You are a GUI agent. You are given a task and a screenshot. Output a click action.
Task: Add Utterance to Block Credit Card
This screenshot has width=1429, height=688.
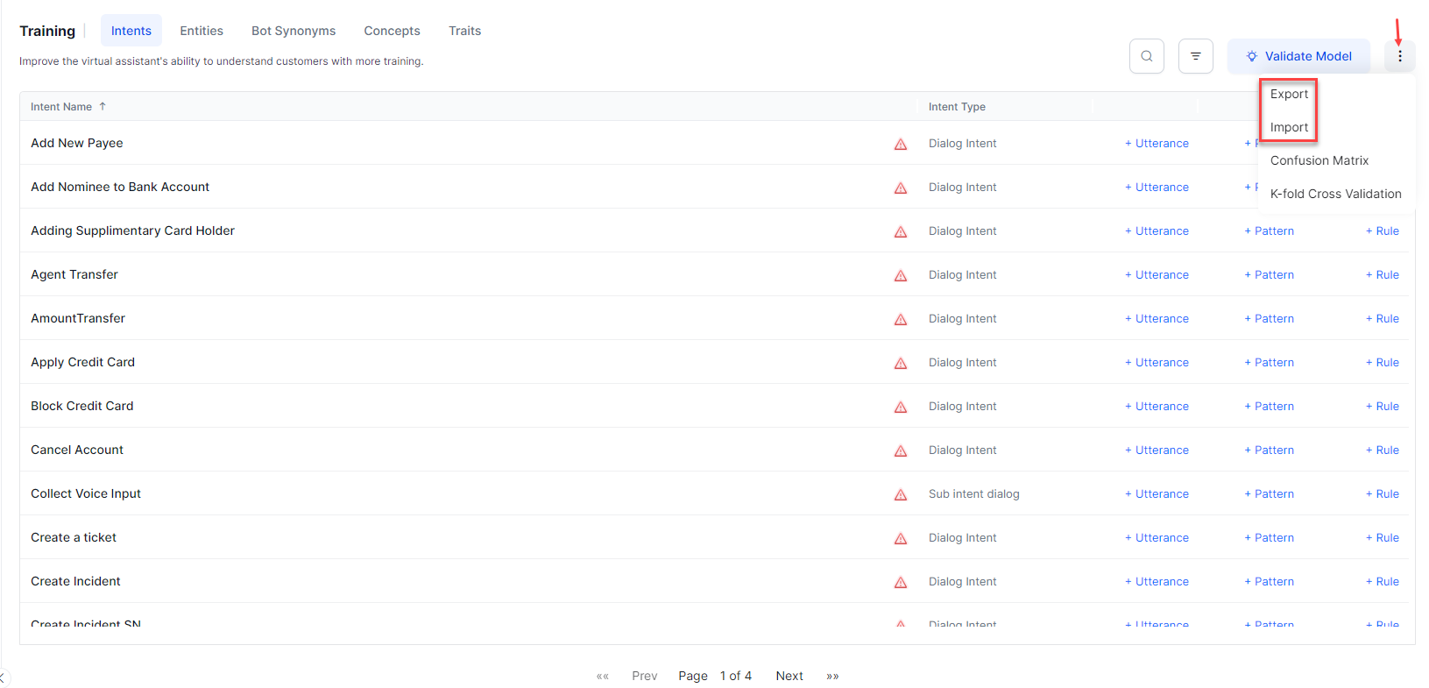[1157, 407]
